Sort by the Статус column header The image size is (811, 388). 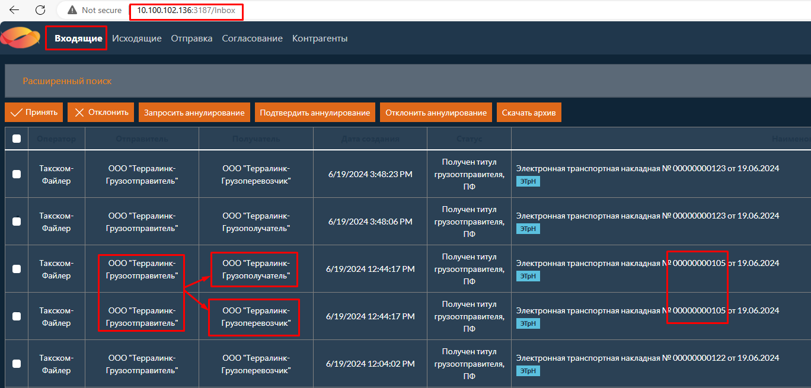pos(469,139)
